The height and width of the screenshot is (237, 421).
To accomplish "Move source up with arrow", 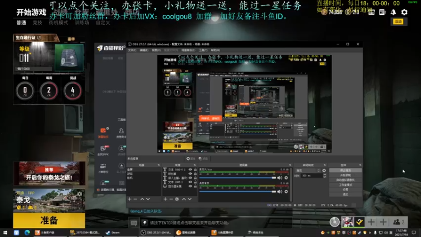I will point(184,199).
